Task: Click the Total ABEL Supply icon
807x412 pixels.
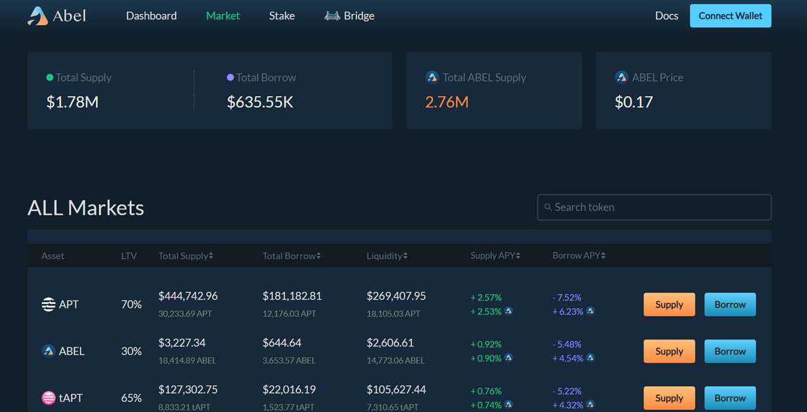Action: pos(432,78)
